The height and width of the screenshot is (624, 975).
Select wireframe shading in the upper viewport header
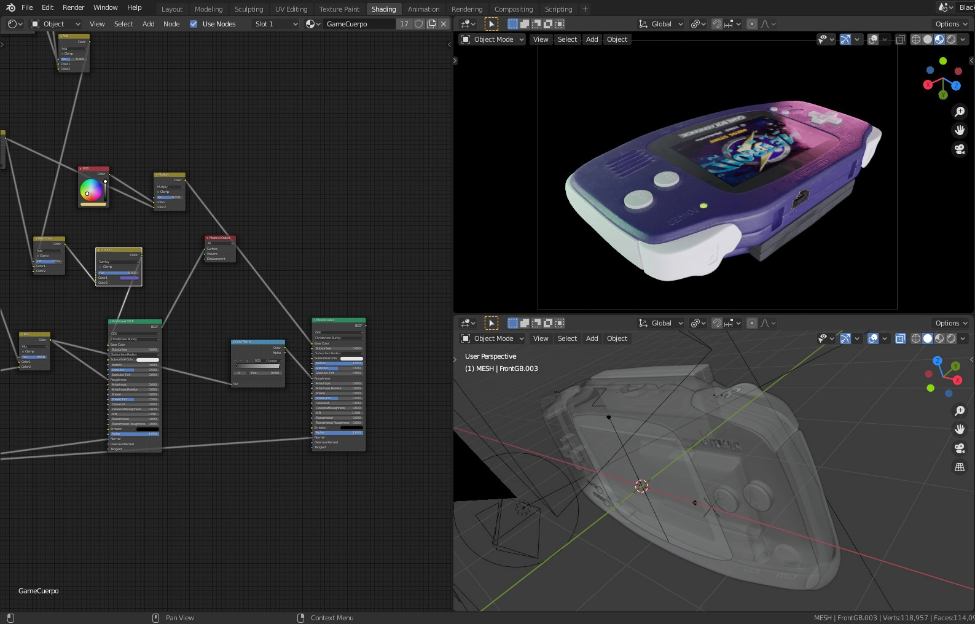tap(915, 39)
